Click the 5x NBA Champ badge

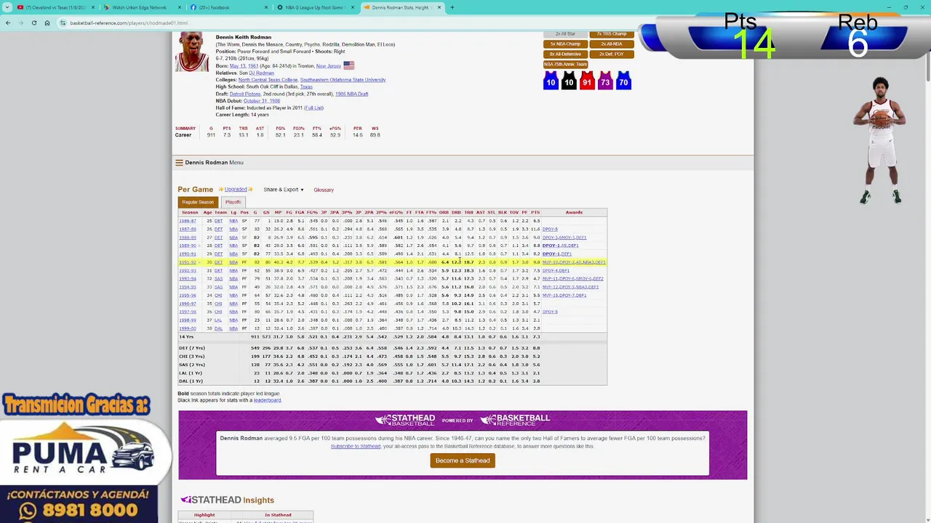click(x=565, y=44)
